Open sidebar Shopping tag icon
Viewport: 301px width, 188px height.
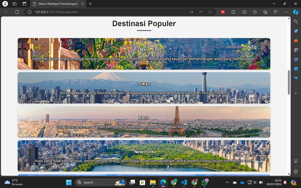coord(296,31)
